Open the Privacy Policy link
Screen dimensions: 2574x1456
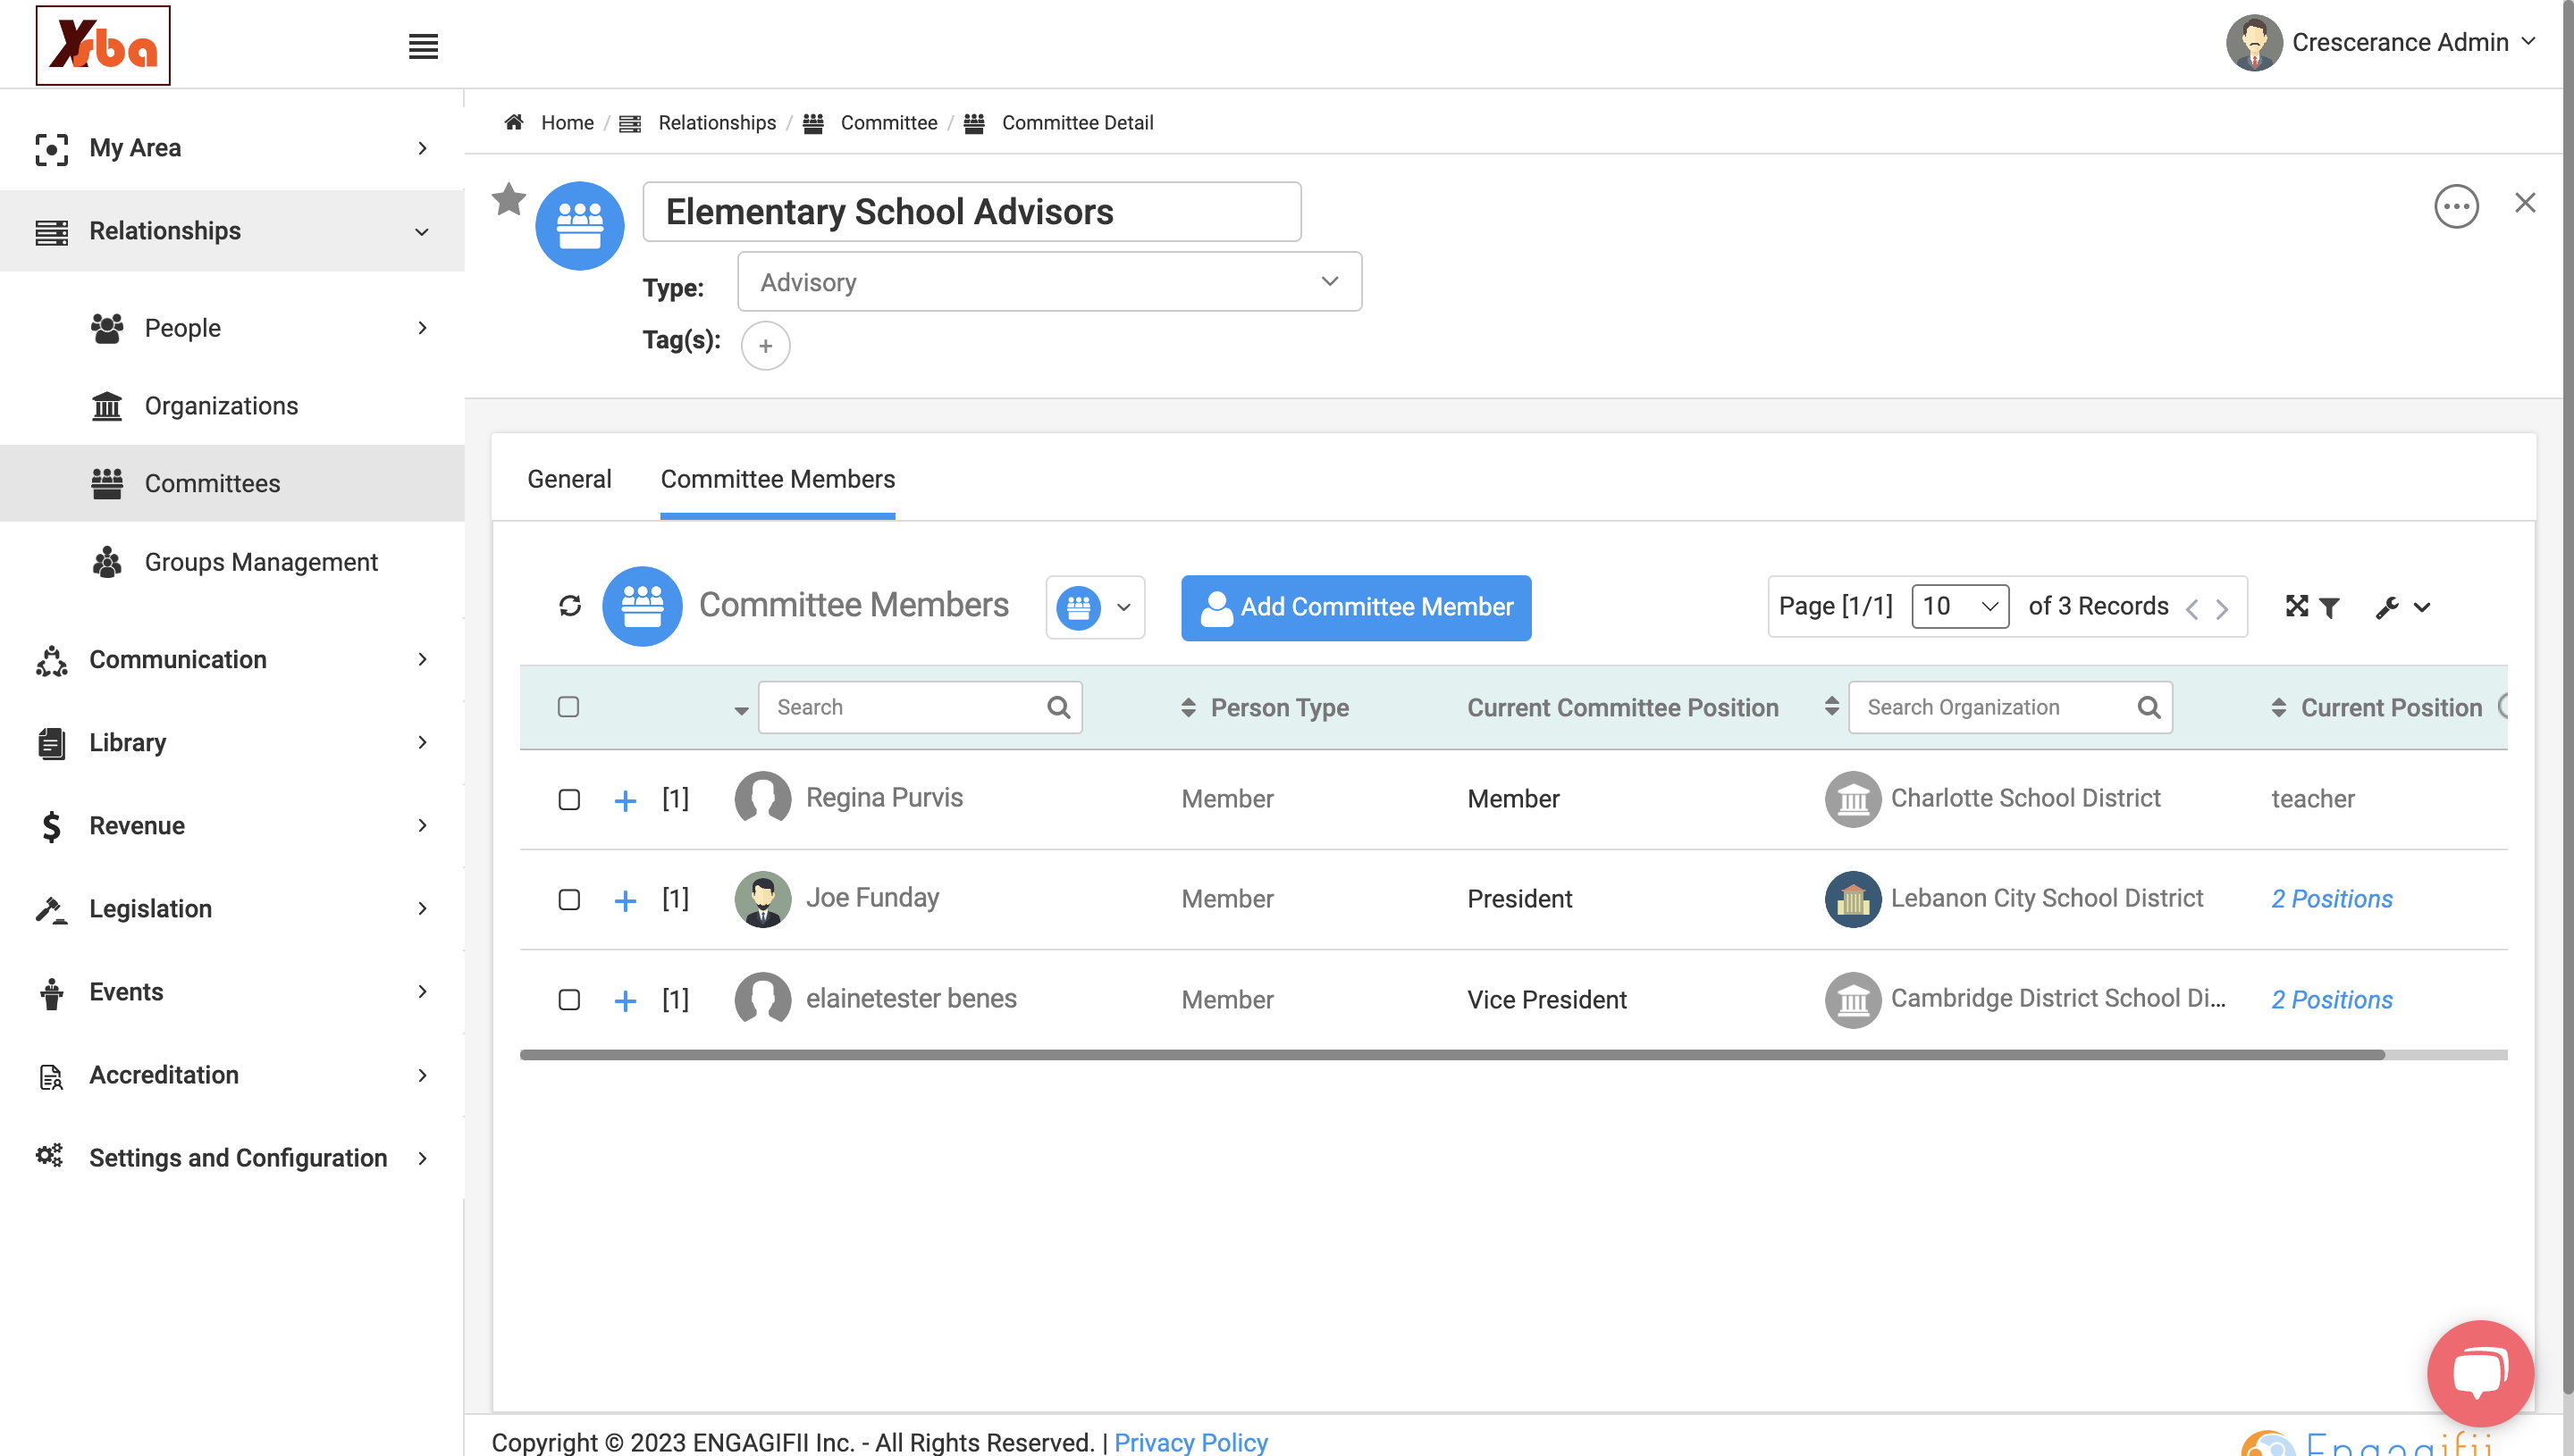point(1190,1441)
